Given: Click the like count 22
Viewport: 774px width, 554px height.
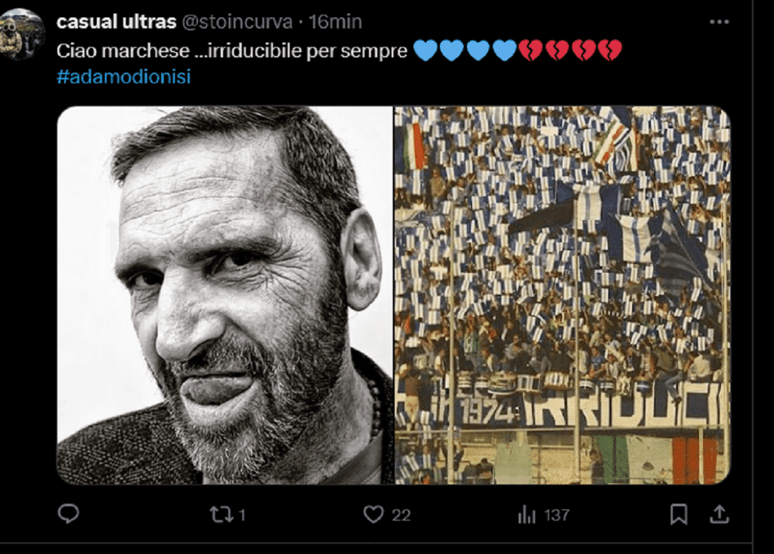Looking at the screenshot, I should [401, 515].
